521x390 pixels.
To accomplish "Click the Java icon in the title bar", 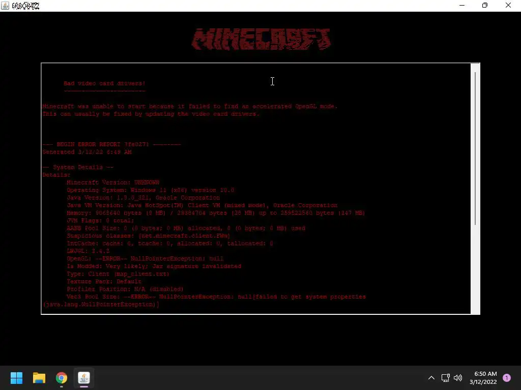I will click(x=5, y=5).
